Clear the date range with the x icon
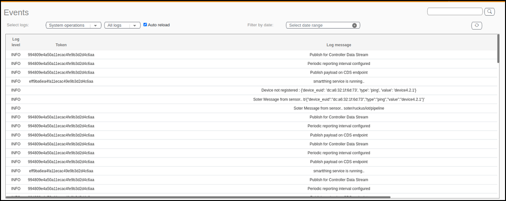This screenshot has height=201, width=506. 354,25
